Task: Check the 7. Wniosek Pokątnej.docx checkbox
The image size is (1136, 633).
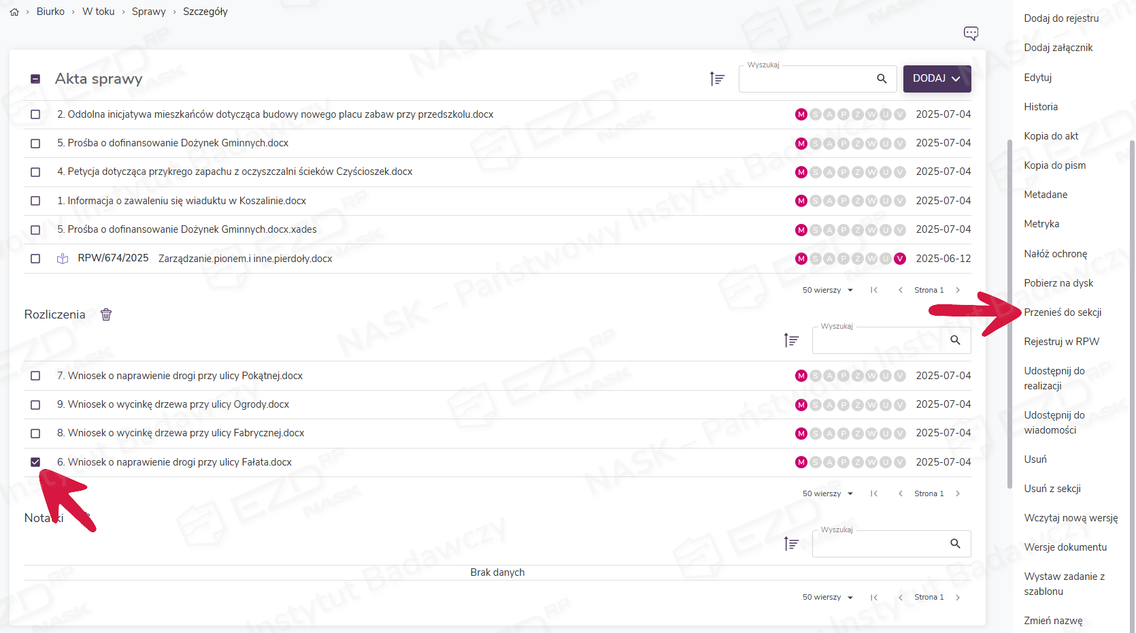Action: click(x=35, y=376)
